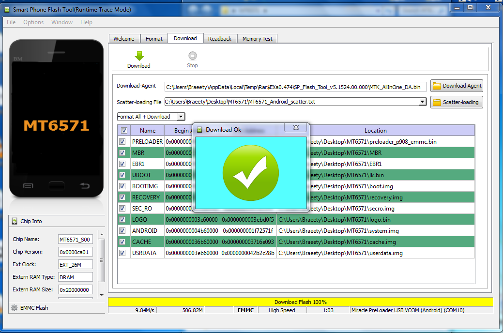
Task: Switch to the Welcome tab
Action: (124, 39)
